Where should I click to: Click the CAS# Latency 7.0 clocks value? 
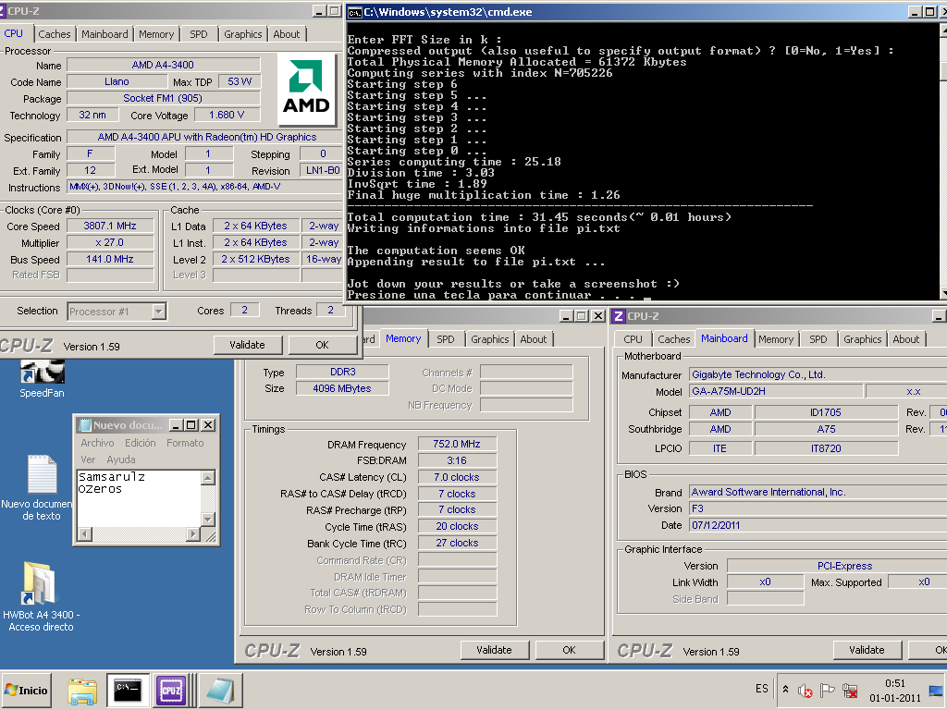point(457,477)
